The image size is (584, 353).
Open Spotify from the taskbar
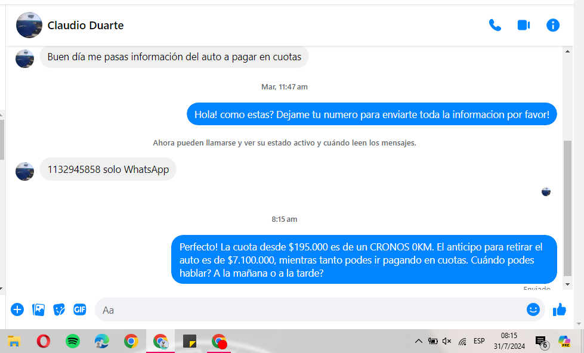click(x=73, y=341)
